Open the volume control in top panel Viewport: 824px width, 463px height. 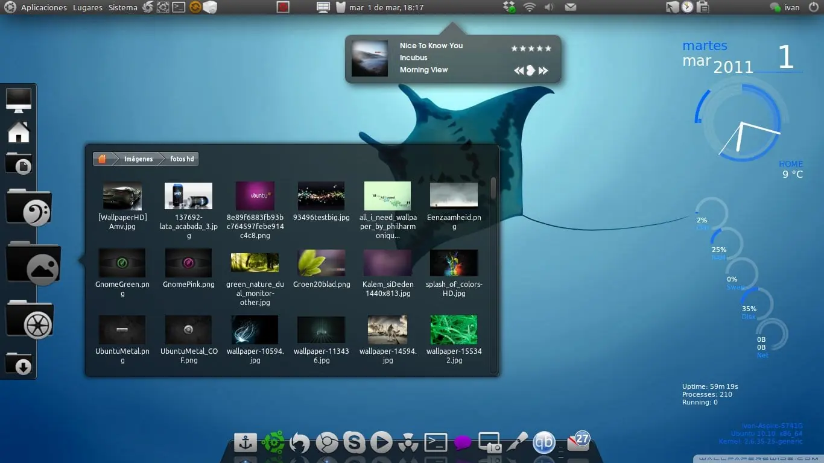coord(549,8)
